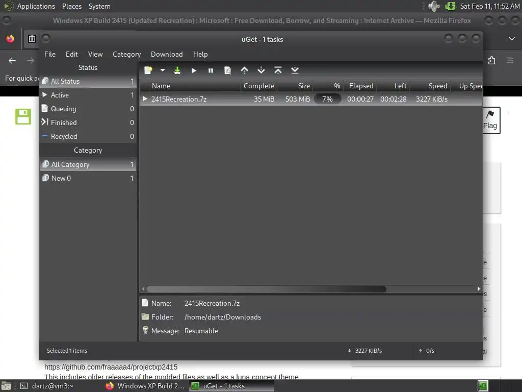Screen dimensions: 522x392
Task: Click the volume speaker icon in system tray
Action: [x=433, y=6]
